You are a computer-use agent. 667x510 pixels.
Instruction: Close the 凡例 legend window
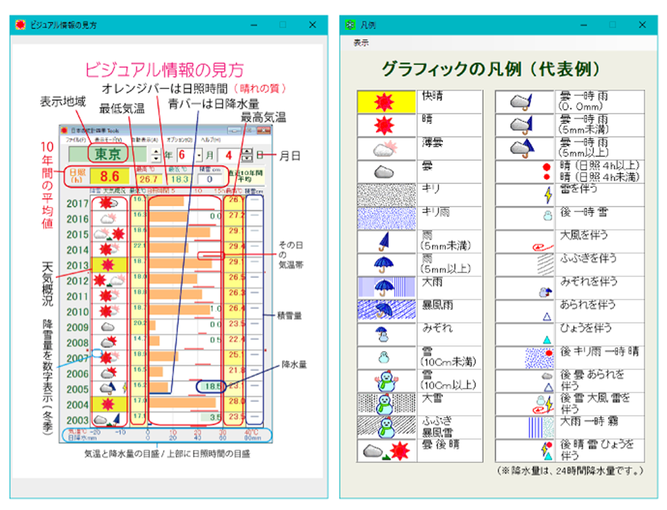click(642, 25)
